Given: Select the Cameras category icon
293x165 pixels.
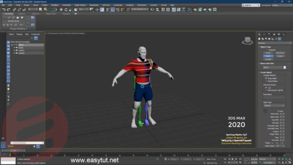Looking at the screenshot, I should pyautogui.click(x=269, y=39).
